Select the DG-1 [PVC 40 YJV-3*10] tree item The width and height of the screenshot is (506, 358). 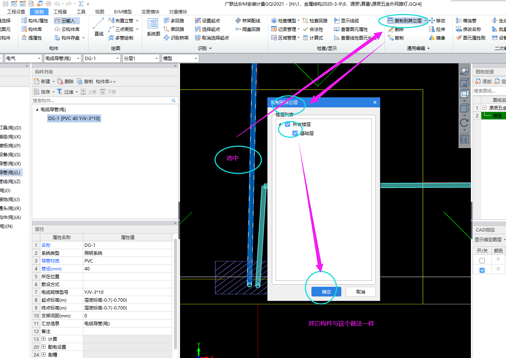pyautogui.click(x=74, y=119)
